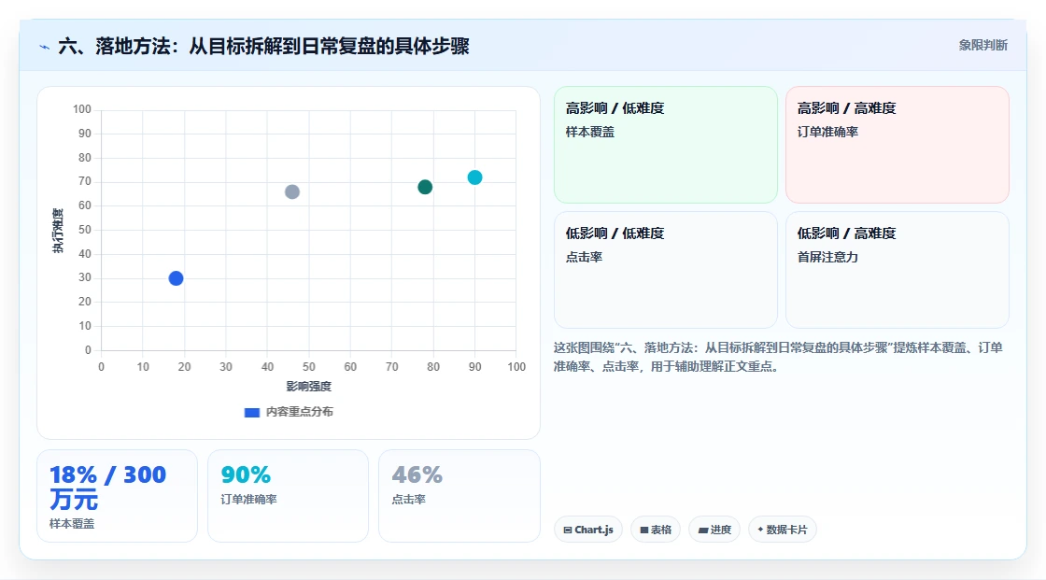Click the 90% value

[x=246, y=474]
